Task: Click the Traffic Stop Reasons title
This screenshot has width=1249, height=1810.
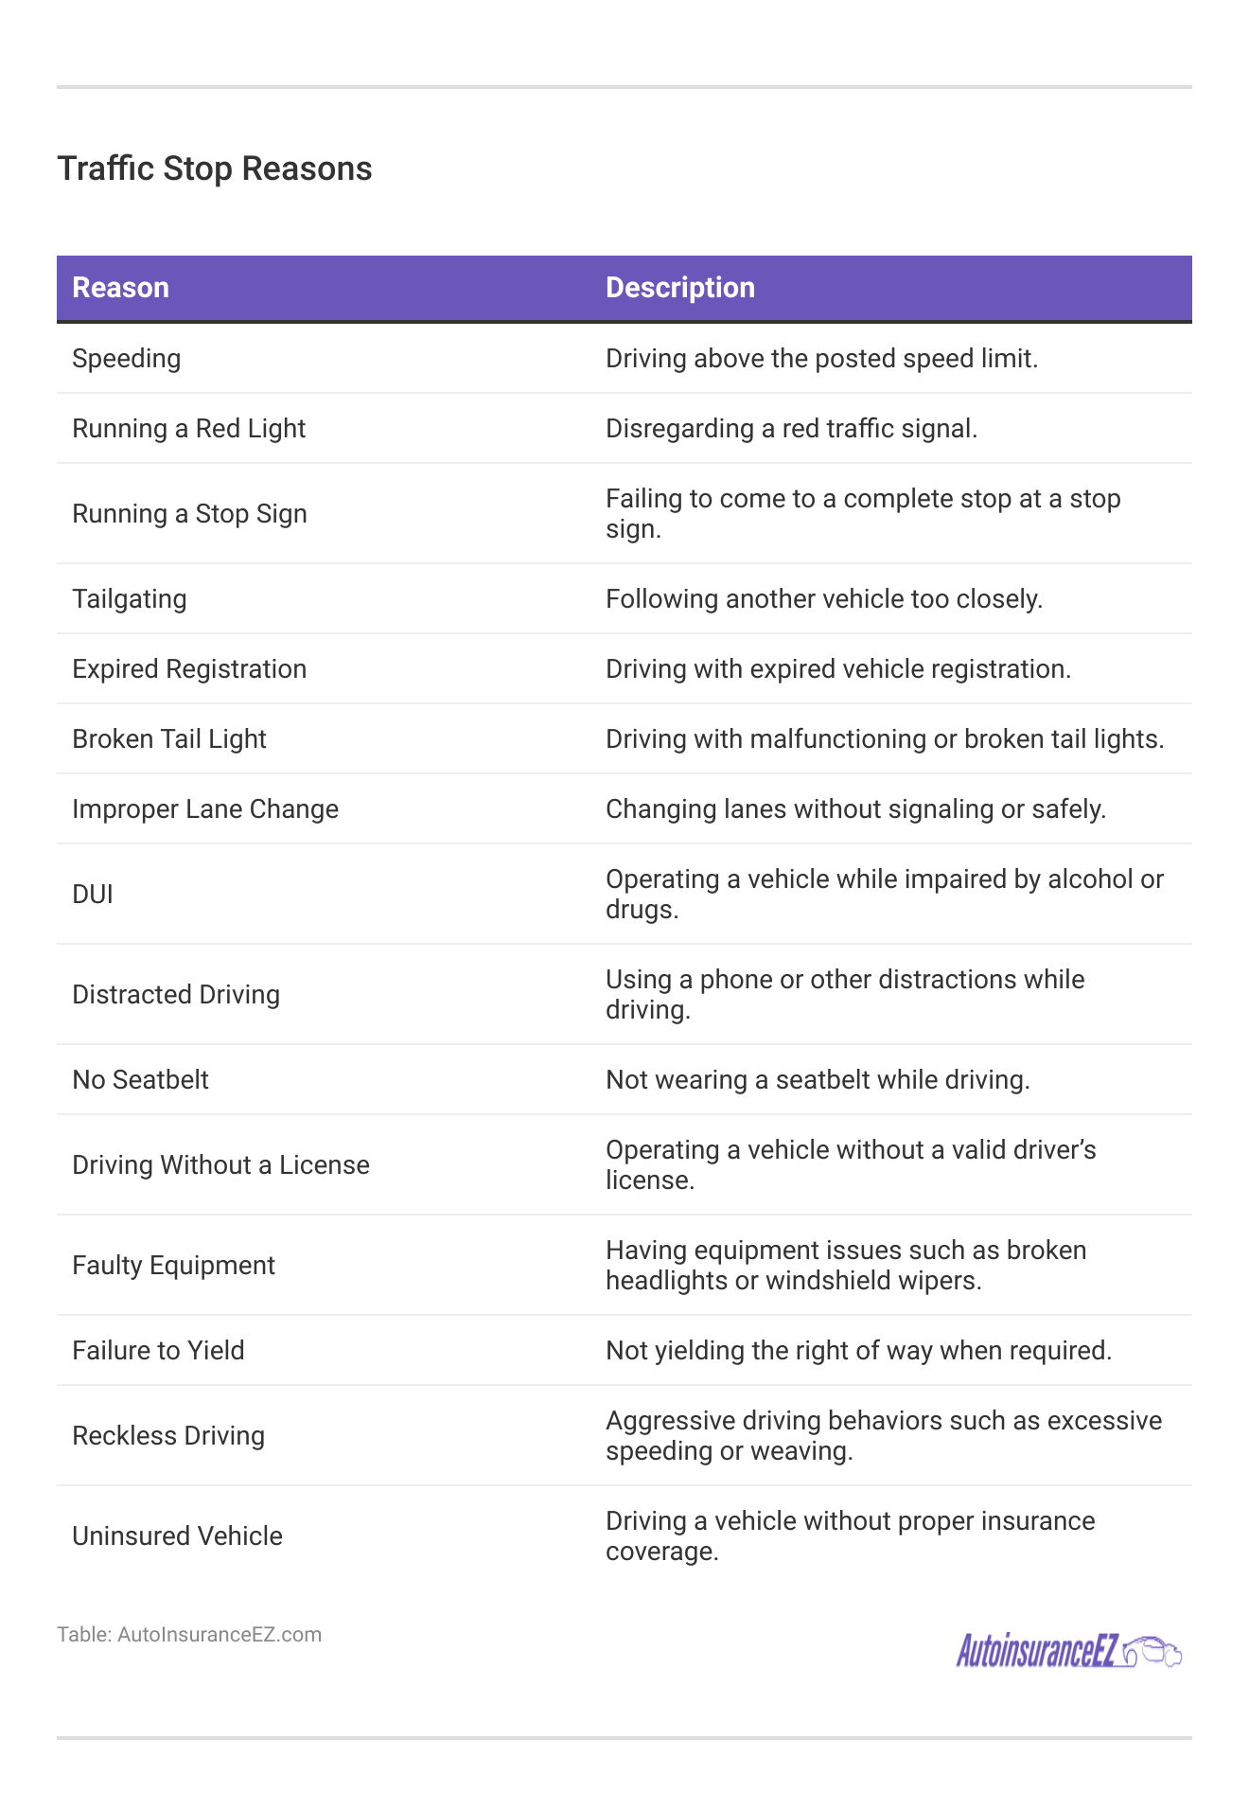Action: 215,169
